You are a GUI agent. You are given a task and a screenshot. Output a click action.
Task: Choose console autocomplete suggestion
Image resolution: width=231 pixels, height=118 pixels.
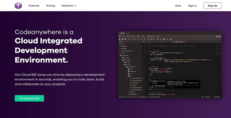click(x=157, y=83)
